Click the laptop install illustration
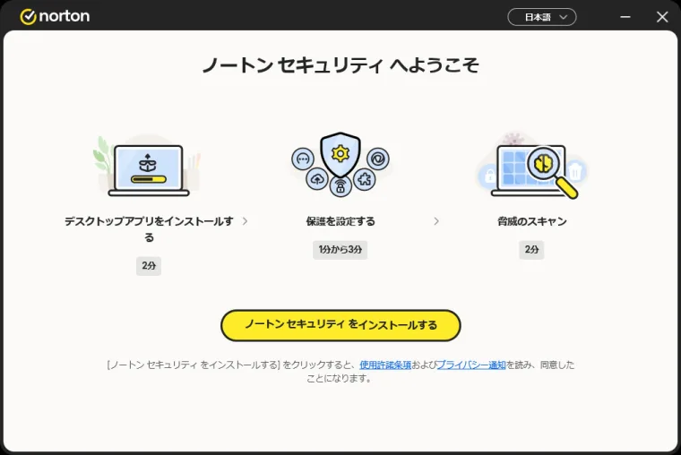Image resolution: width=681 pixels, height=455 pixels. [149, 167]
